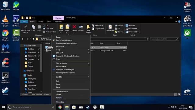Click the Explorer help question mark icon
Image resolution: width=195 pixels, height=110 pixels.
[x=179, y=22]
